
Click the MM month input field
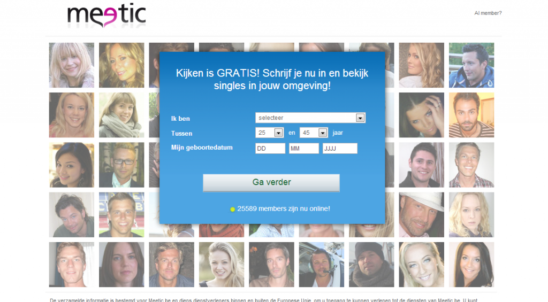point(304,149)
